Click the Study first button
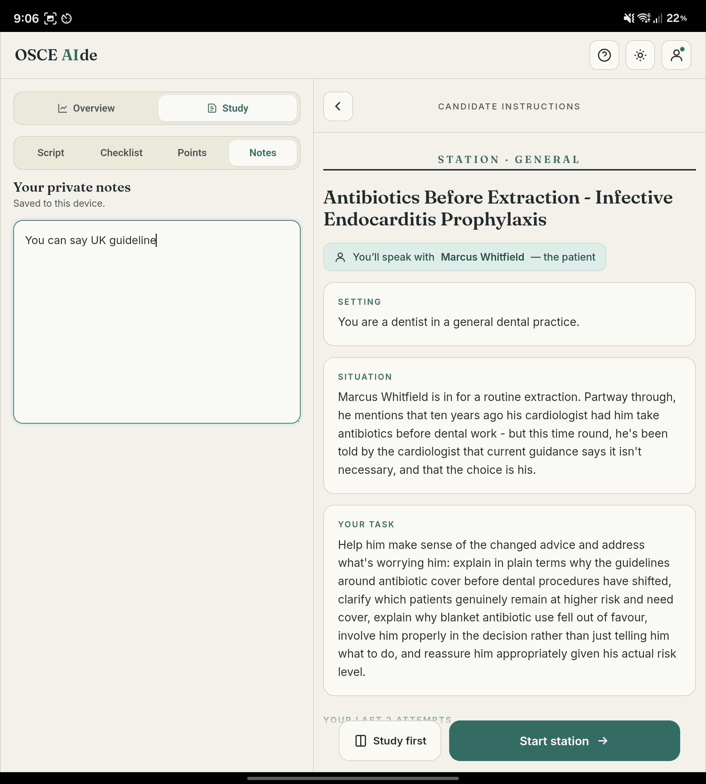The image size is (706, 784). click(390, 741)
